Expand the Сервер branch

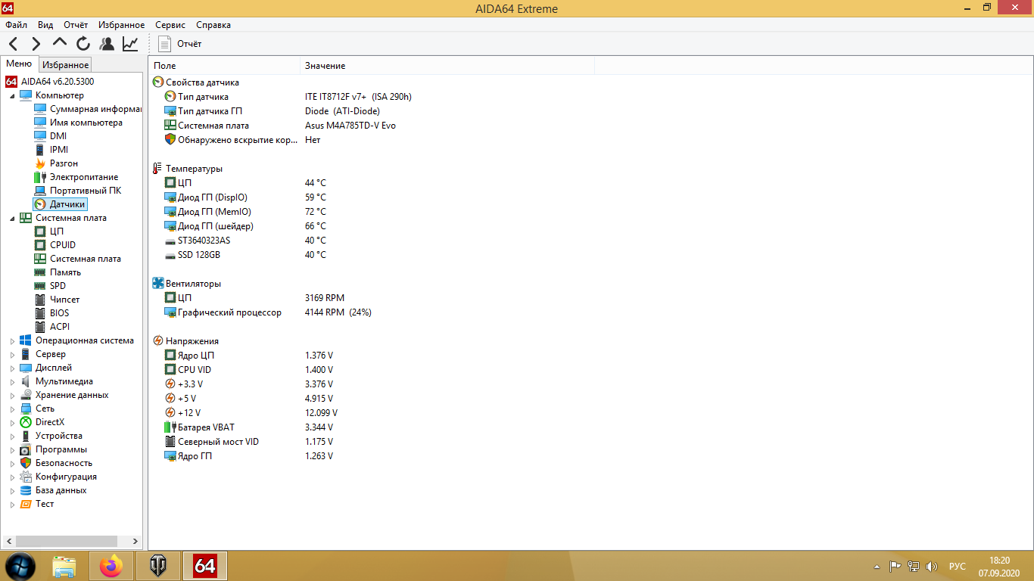(x=12, y=355)
